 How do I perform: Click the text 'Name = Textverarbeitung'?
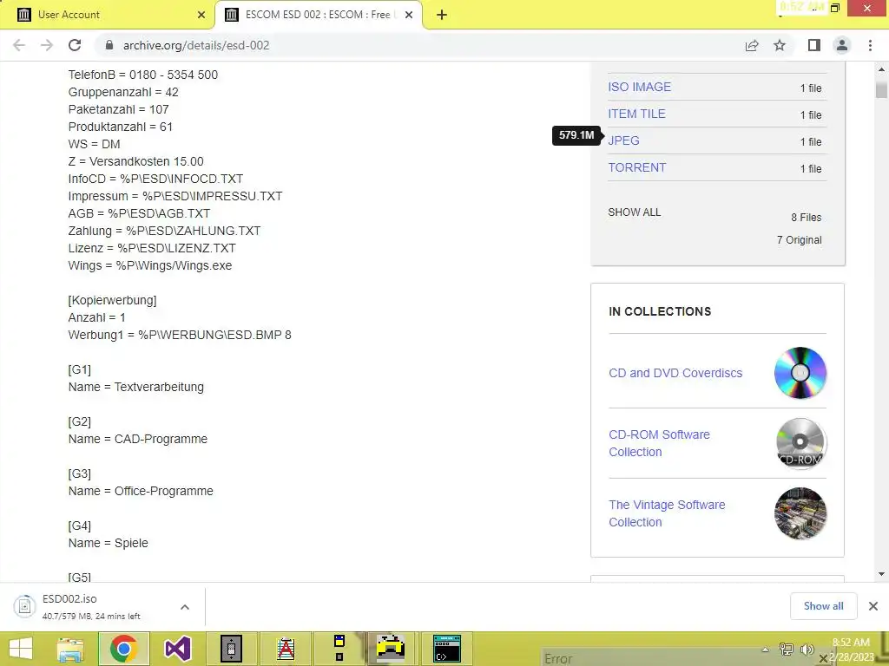(x=136, y=387)
